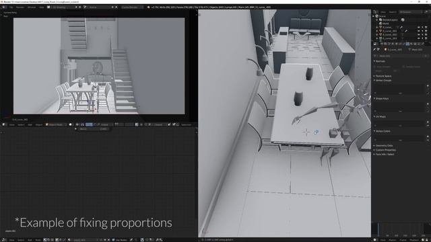
Task: Open the Modifiers properties tab
Action: 404,44
